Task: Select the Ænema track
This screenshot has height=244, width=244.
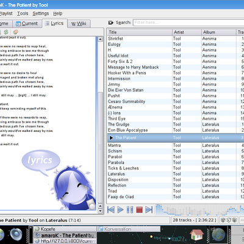Action: coord(115,107)
